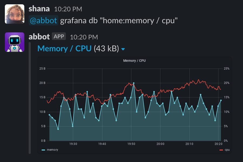Click the red cpu legend swatch
Screen dimensions: 243x162
click(x=221, y=150)
